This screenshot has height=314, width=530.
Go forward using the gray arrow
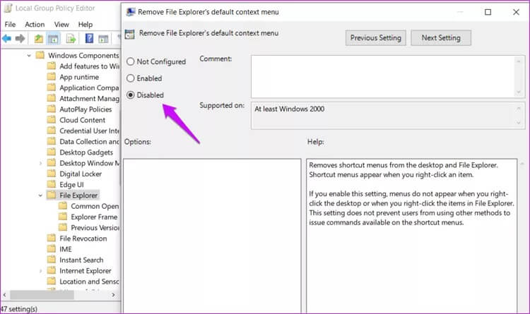click(20, 39)
